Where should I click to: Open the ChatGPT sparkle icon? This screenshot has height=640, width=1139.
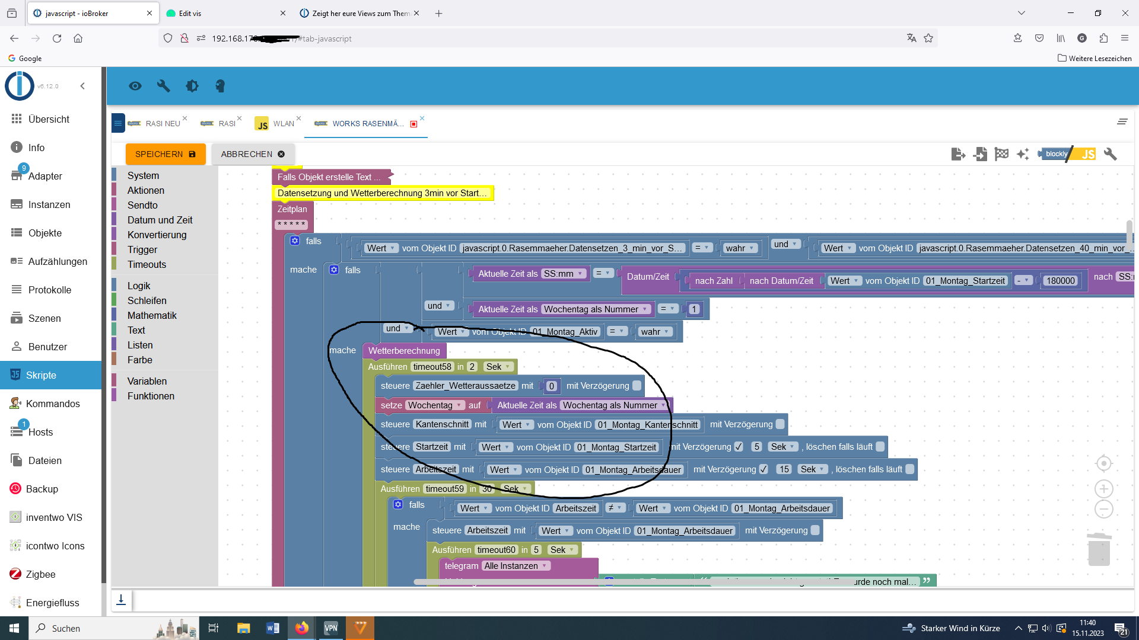pos(1023,154)
